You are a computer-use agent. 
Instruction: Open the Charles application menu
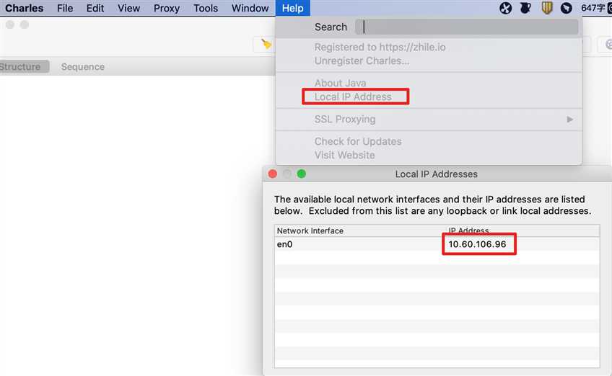(x=25, y=8)
